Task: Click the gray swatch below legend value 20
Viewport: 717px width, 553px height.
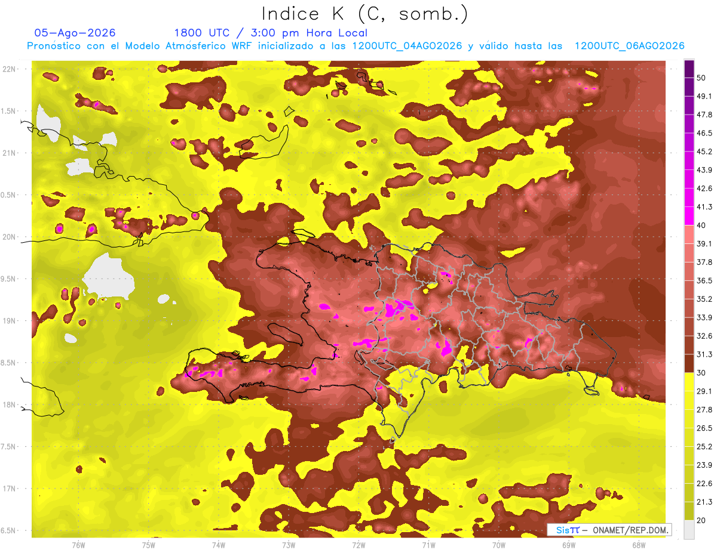Action: [x=689, y=529]
